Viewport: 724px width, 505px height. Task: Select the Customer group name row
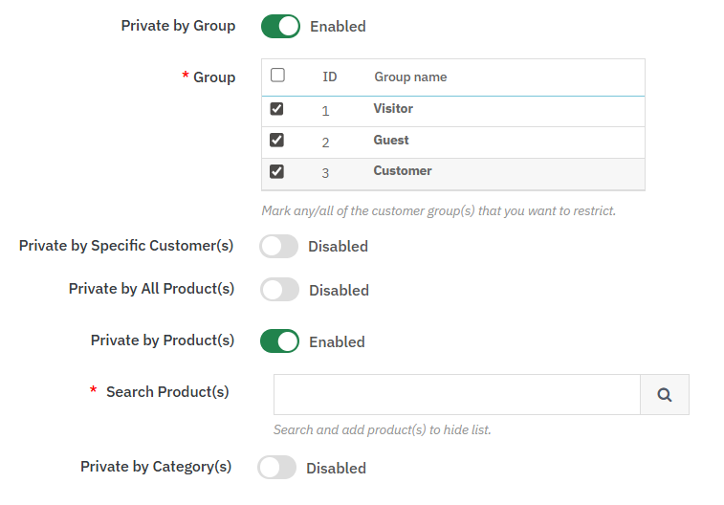[403, 171]
